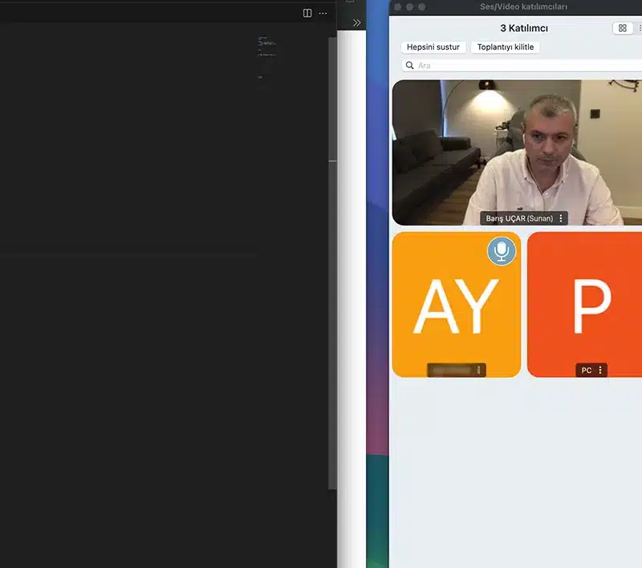Click the Ses/Video katılımcıları window title
642x568 pixels.
point(523,6)
